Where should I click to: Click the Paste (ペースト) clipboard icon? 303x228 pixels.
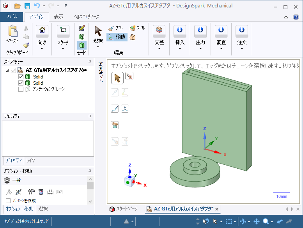tap(13, 31)
